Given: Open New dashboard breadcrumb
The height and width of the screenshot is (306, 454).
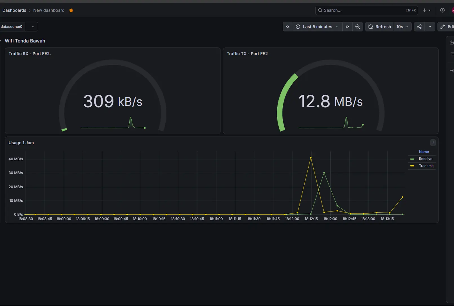Looking at the screenshot, I should pyautogui.click(x=49, y=10).
